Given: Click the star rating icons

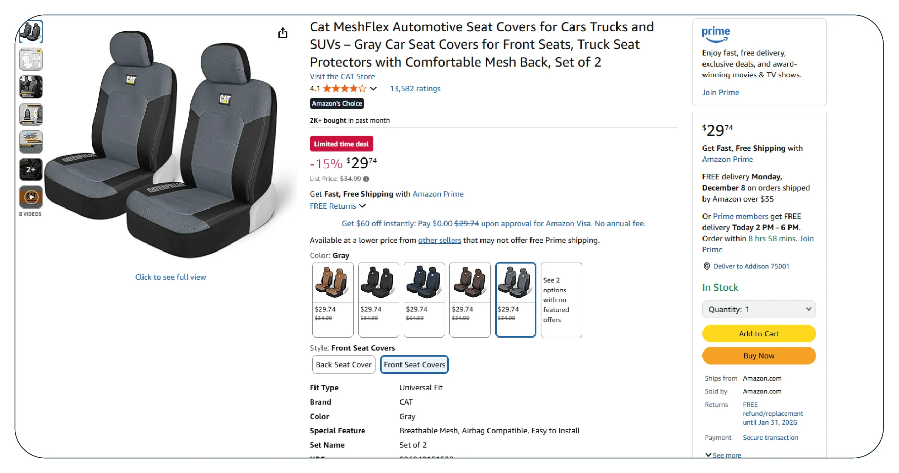Looking at the screenshot, I should click(x=344, y=89).
